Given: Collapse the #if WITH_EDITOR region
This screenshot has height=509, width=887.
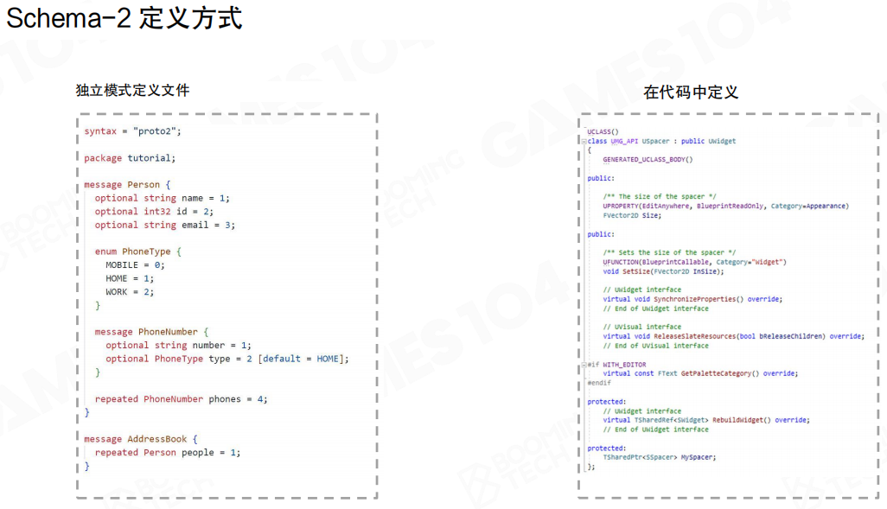Looking at the screenshot, I should 585,365.
